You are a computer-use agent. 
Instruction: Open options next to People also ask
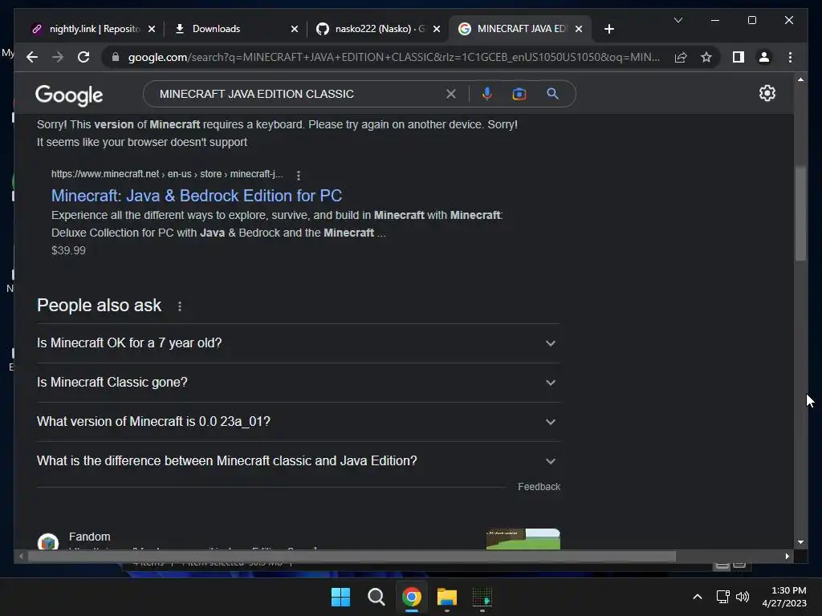click(x=179, y=306)
